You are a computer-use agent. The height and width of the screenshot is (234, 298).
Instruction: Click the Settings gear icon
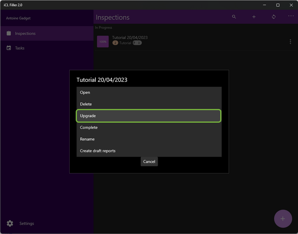[x=10, y=223]
